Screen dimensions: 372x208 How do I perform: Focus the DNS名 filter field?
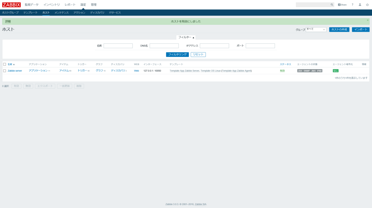164,46
